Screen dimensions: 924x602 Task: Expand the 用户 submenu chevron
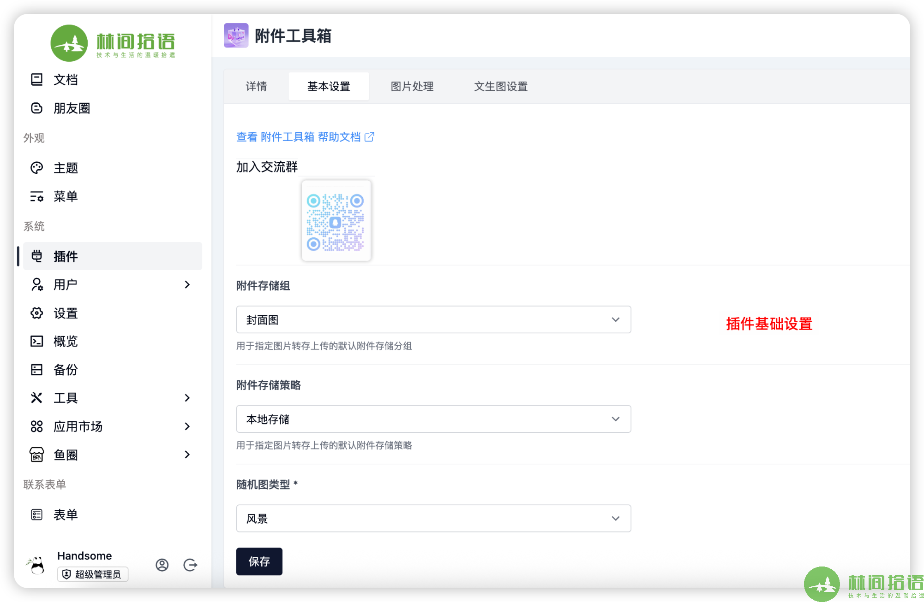[187, 285]
